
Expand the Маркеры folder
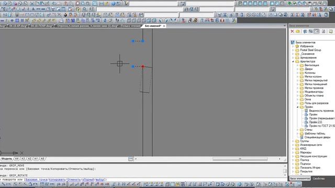[293, 152]
